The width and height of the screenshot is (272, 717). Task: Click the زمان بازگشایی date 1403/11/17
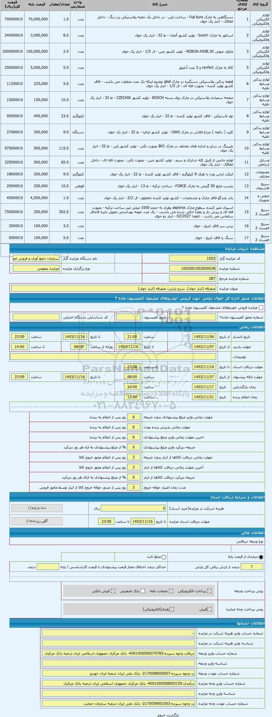tap(204, 387)
